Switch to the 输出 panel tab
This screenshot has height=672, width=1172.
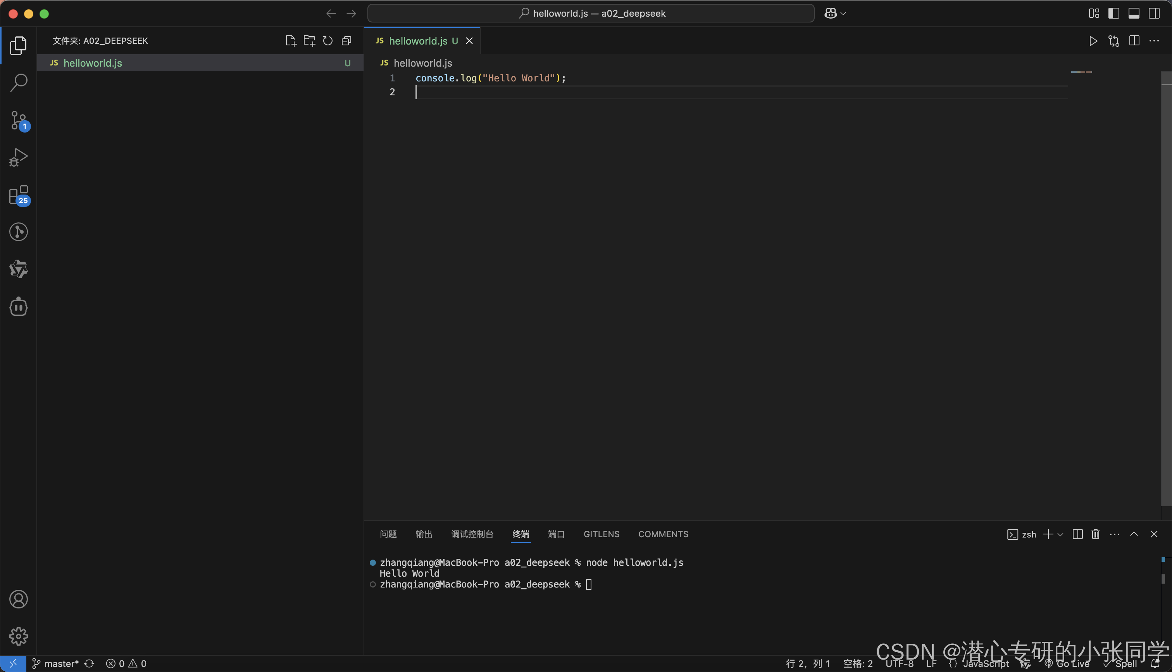424,534
